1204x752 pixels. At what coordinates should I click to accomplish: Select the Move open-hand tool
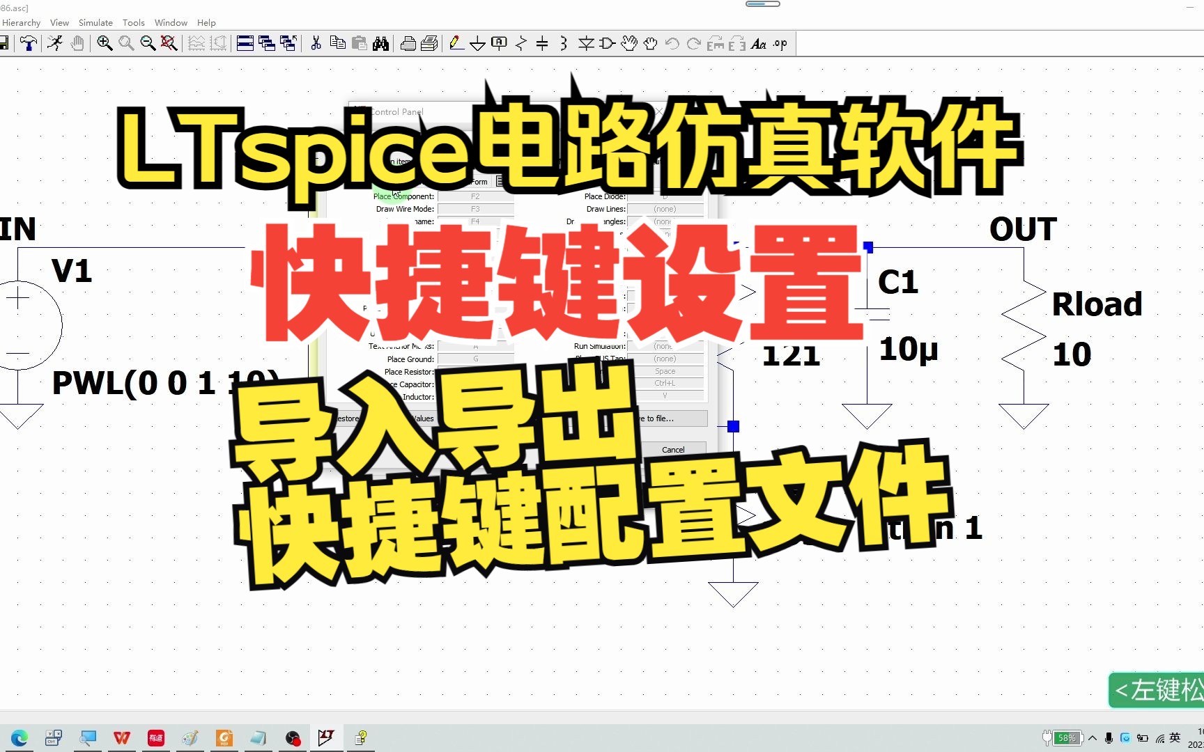point(629,44)
